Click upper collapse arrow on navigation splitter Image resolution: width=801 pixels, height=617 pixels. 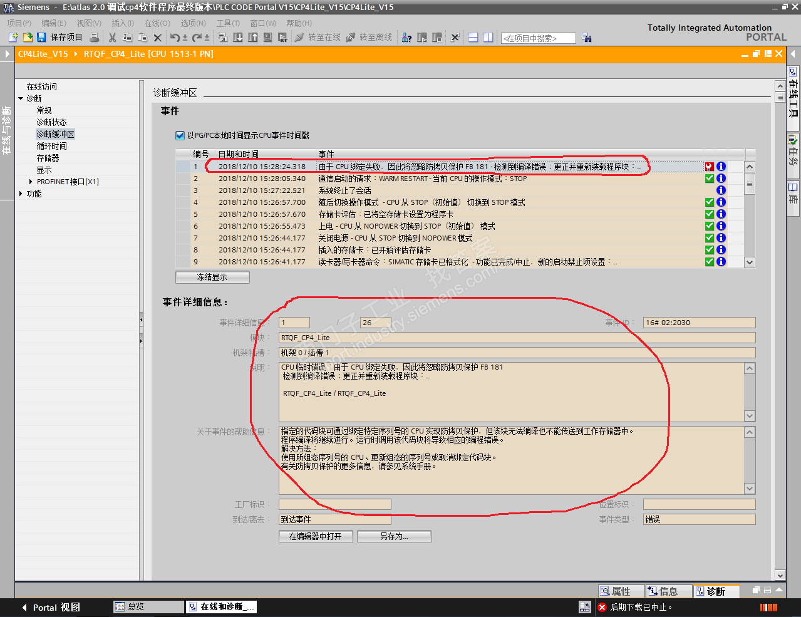[x=141, y=320]
